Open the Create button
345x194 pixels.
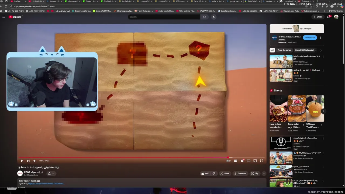[x=318, y=17]
